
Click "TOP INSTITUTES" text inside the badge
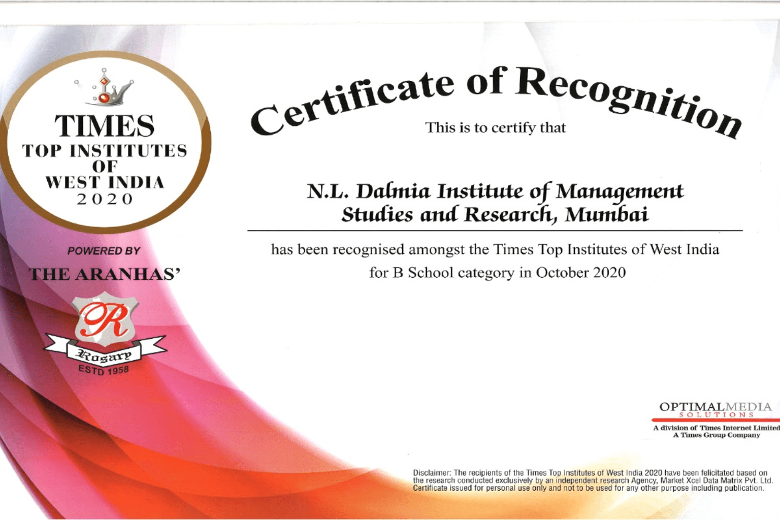[105, 151]
